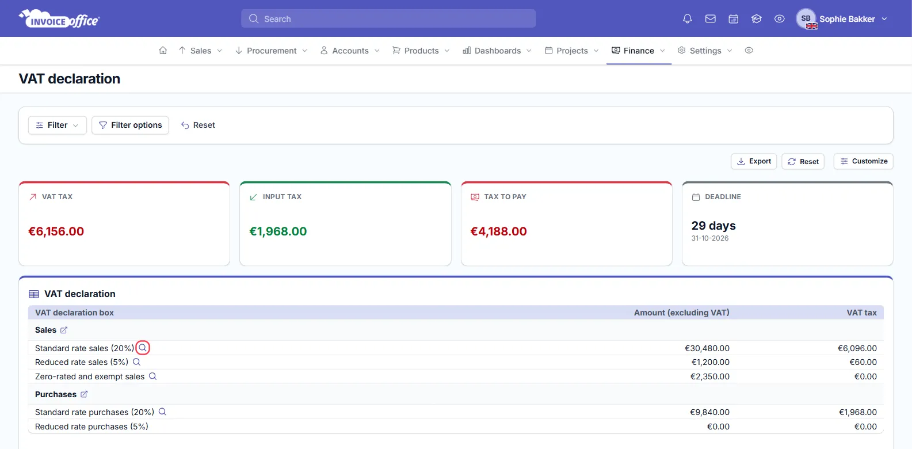Open the notifications bell icon

coord(687,19)
